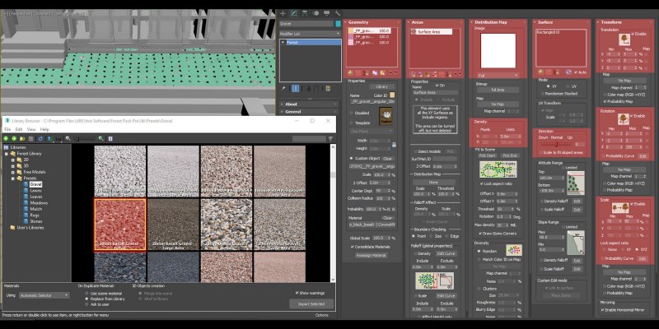This screenshot has width=659, height=329.
Task: Open the Automatic Selector dropdown
Action: pos(44,294)
